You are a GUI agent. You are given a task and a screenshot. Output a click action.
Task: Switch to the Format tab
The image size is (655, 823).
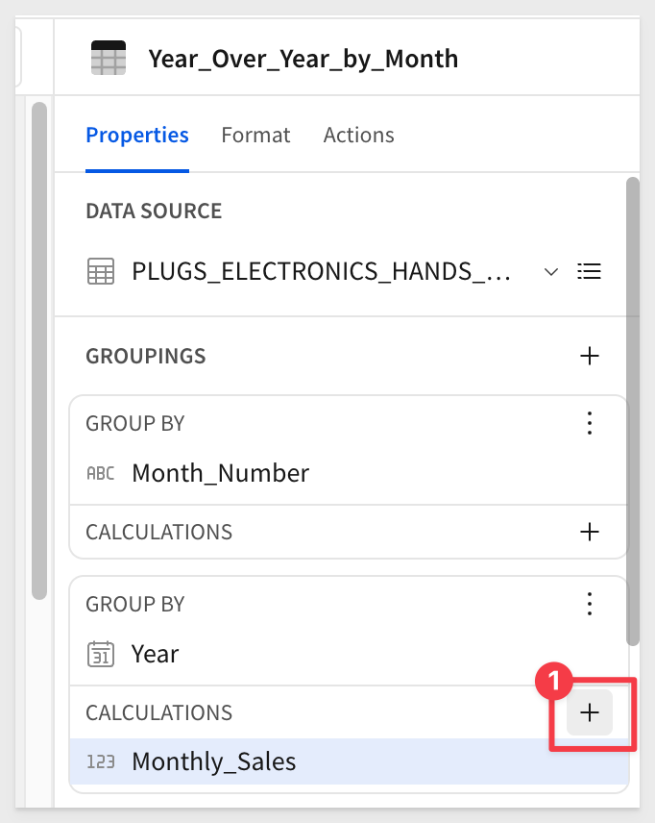tap(255, 136)
